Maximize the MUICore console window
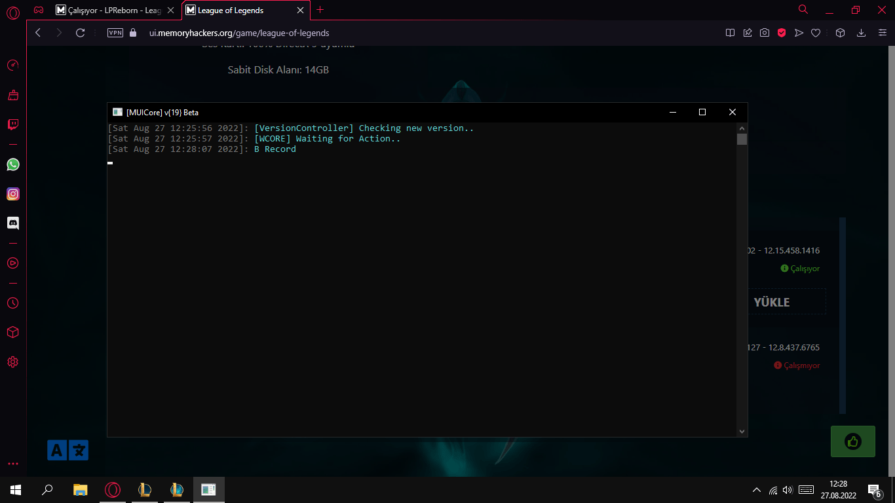Image resolution: width=895 pixels, height=503 pixels. pyautogui.click(x=702, y=112)
